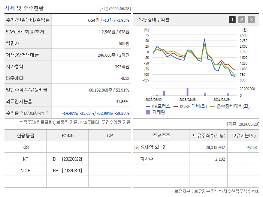Click the 신용등급 column header
Screen dimensions: 263x197
(x=25, y=135)
